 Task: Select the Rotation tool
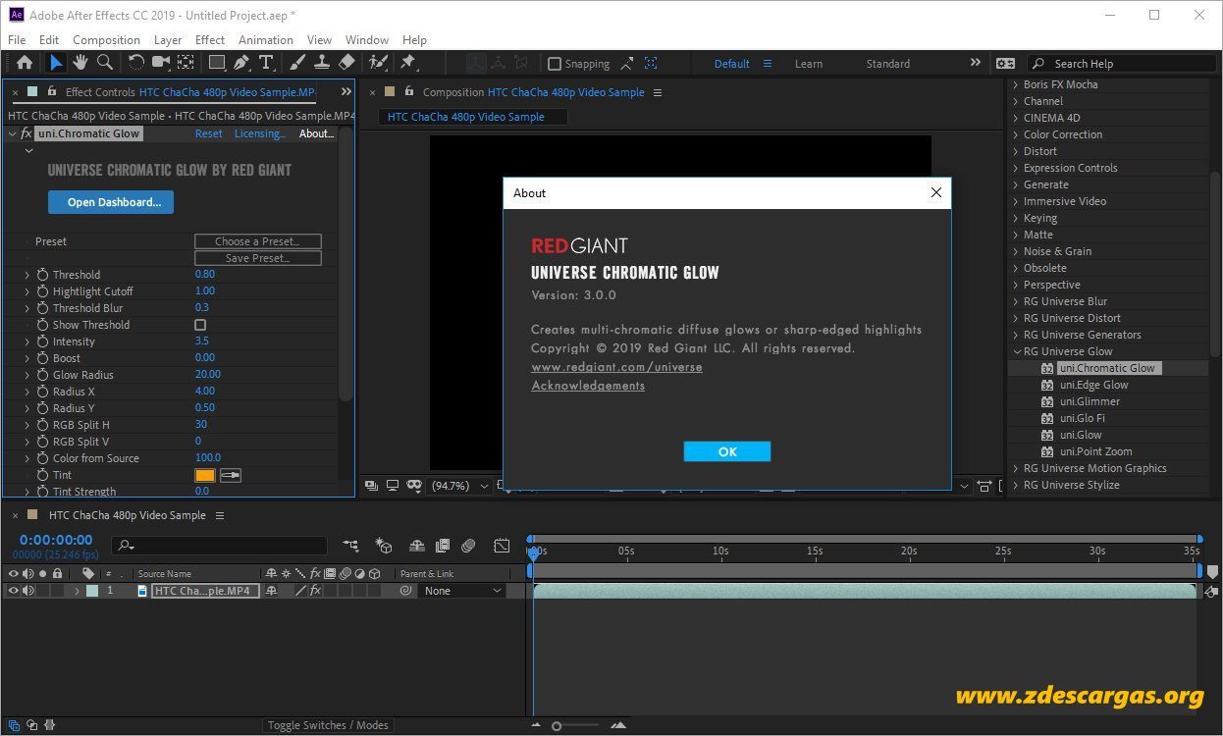[x=135, y=63]
